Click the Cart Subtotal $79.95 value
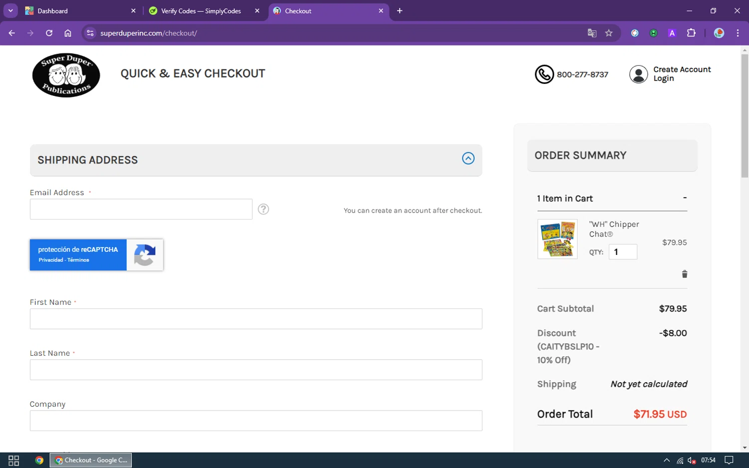This screenshot has height=468, width=749. 673,308
